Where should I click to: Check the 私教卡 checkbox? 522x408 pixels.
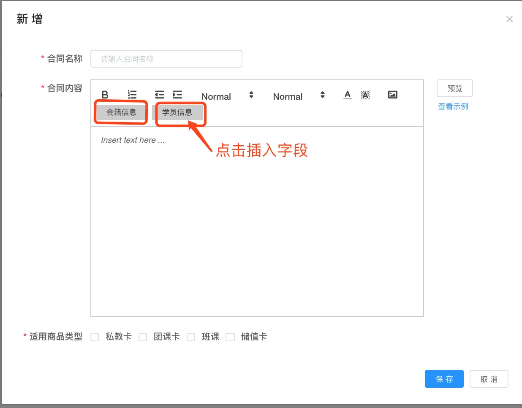(x=95, y=337)
